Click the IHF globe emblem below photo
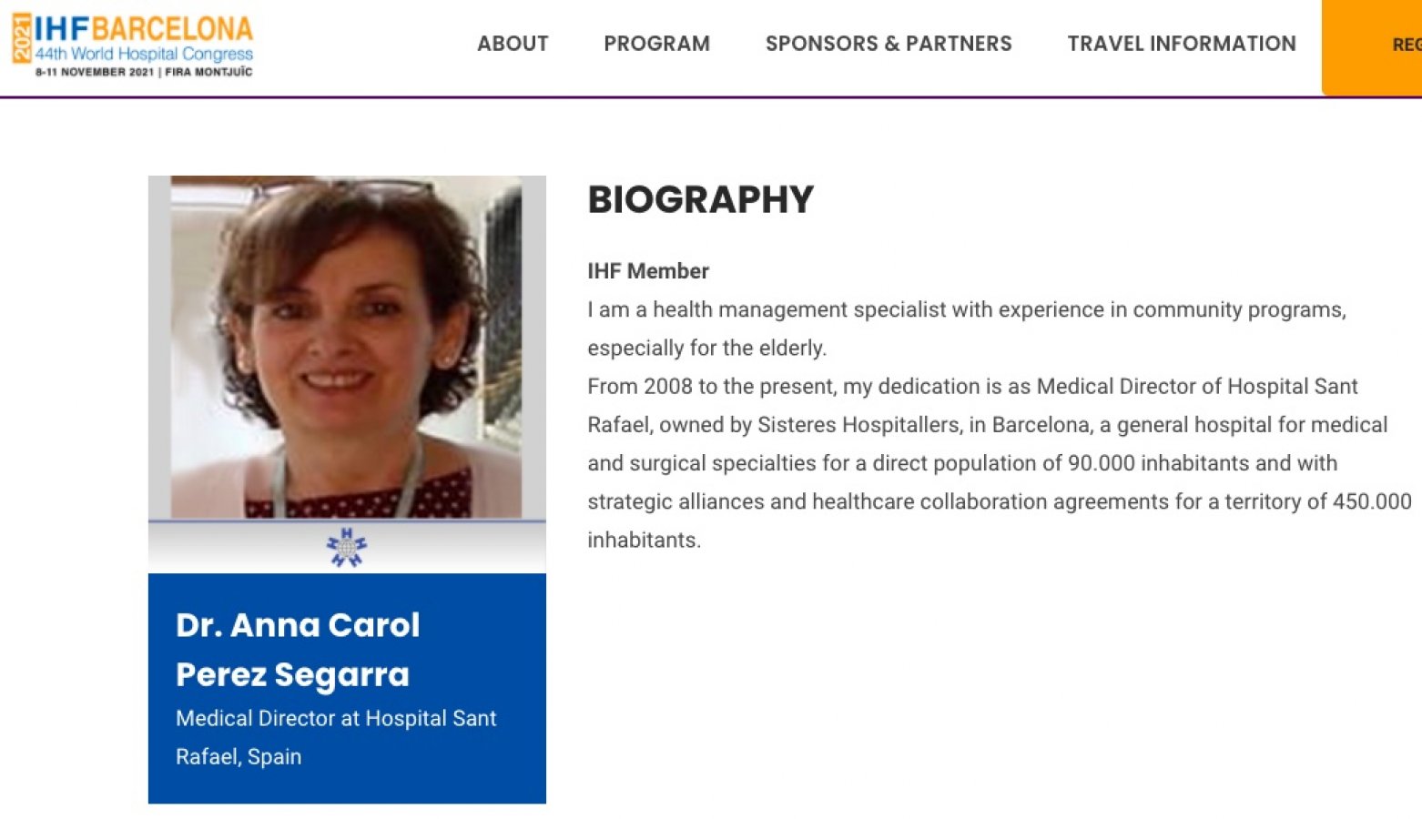 (x=346, y=547)
